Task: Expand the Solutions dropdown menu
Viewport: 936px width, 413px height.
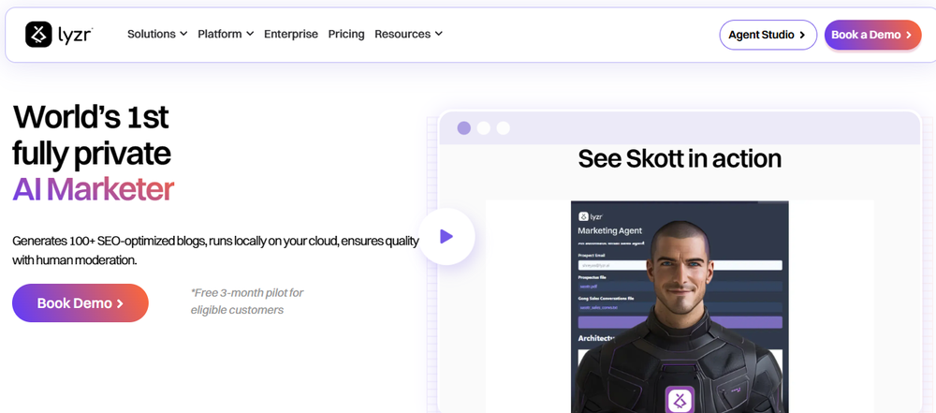Action: (x=157, y=34)
